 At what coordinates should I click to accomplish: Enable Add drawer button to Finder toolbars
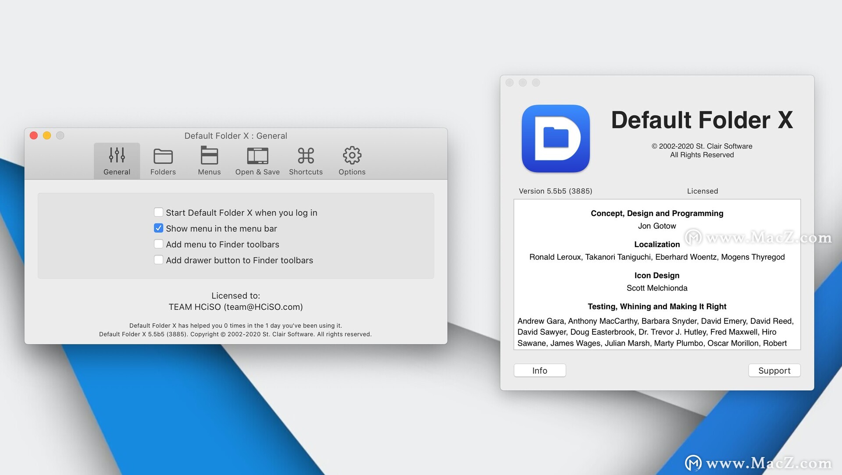[158, 260]
